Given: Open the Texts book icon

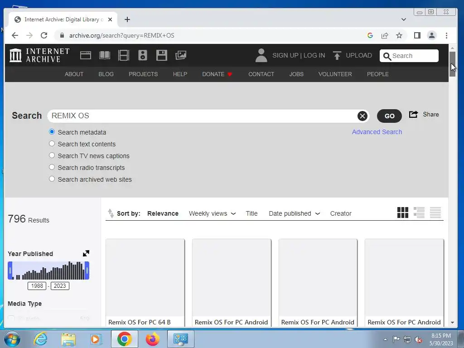Looking at the screenshot, I should pyautogui.click(x=105, y=55).
